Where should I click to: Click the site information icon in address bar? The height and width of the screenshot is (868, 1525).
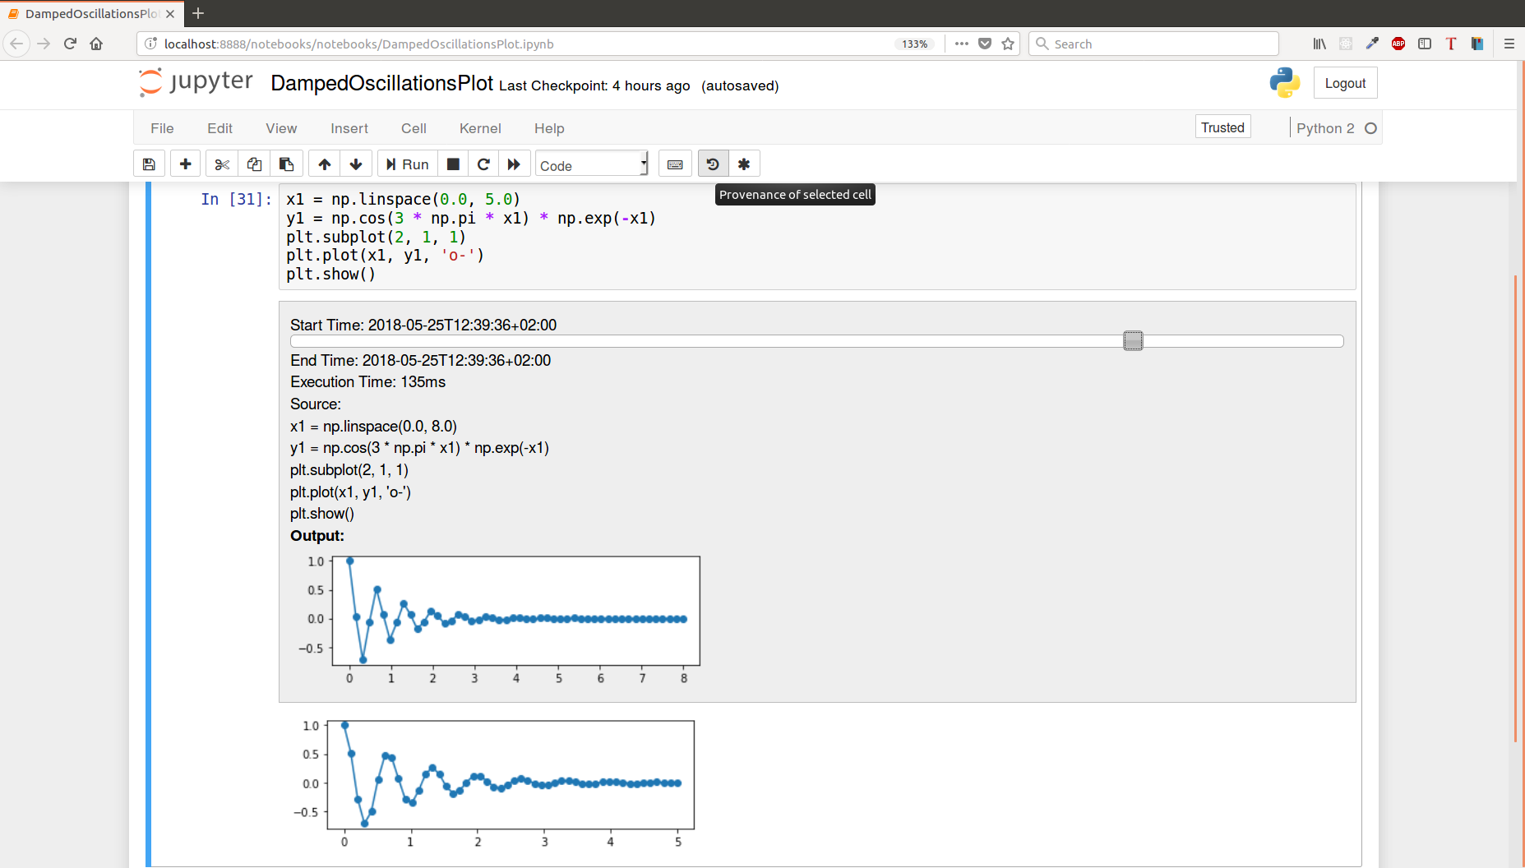(150, 44)
